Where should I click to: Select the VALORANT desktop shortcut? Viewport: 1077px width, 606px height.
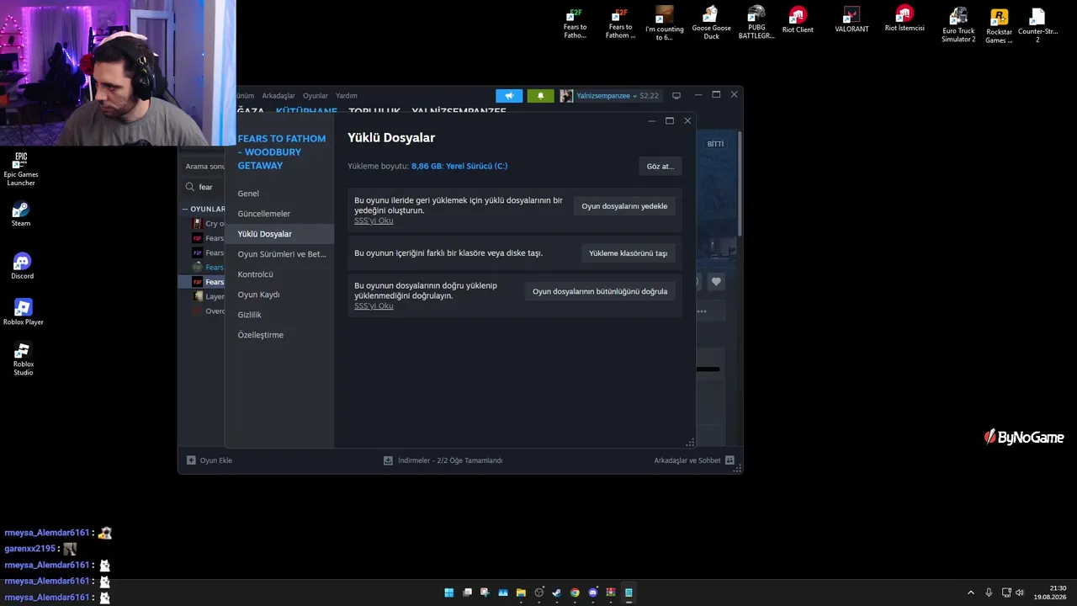(x=852, y=20)
